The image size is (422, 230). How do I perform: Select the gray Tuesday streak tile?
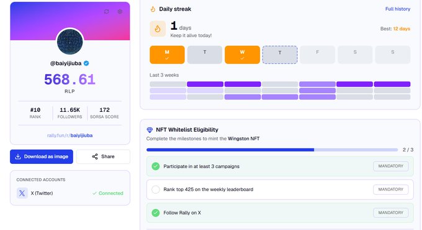coord(205,54)
